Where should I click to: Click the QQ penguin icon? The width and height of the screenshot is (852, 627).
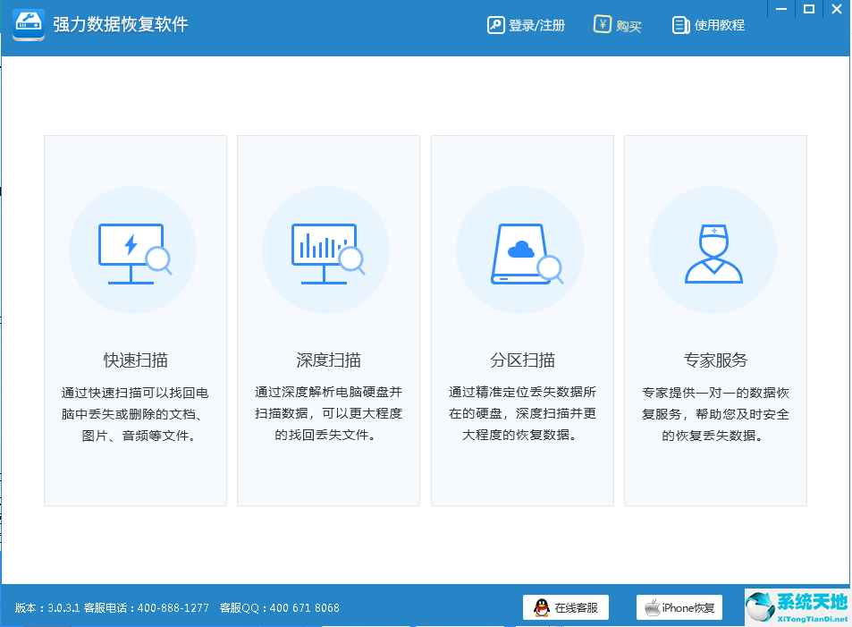coord(541,607)
